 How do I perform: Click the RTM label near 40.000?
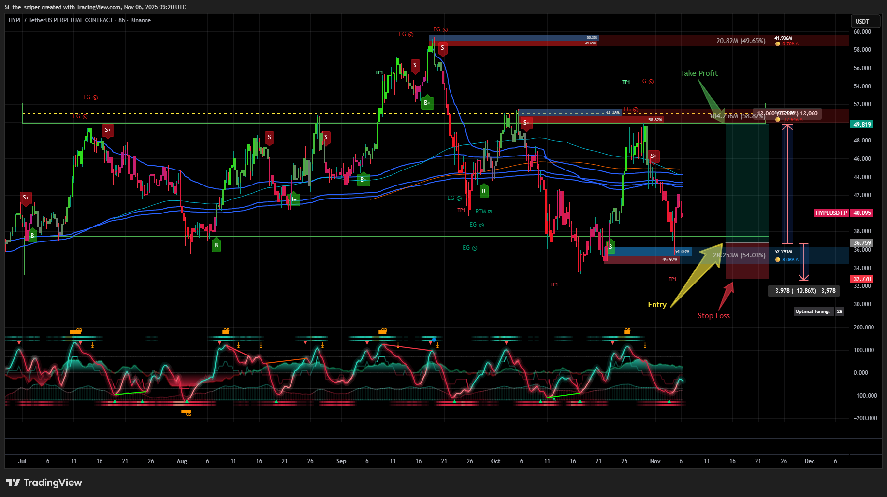(x=483, y=212)
